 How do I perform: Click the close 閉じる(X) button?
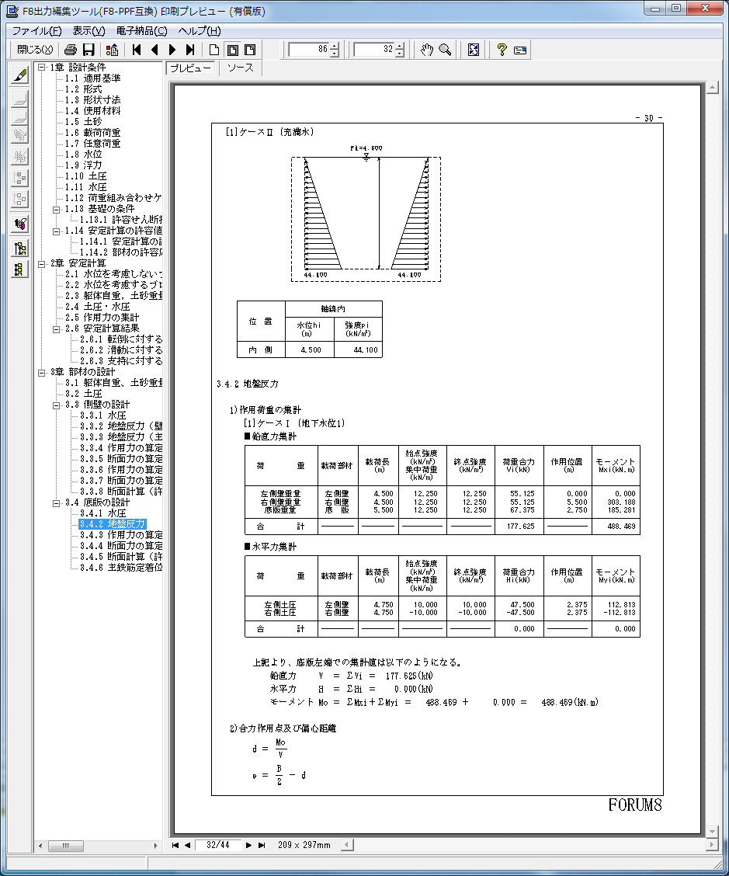pos(35,50)
